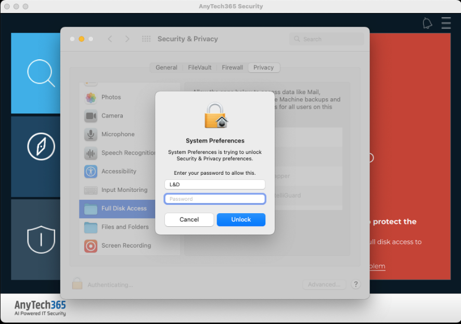
Task: Click the yellow minimize button of Security & Privacy
Action: click(82, 39)
